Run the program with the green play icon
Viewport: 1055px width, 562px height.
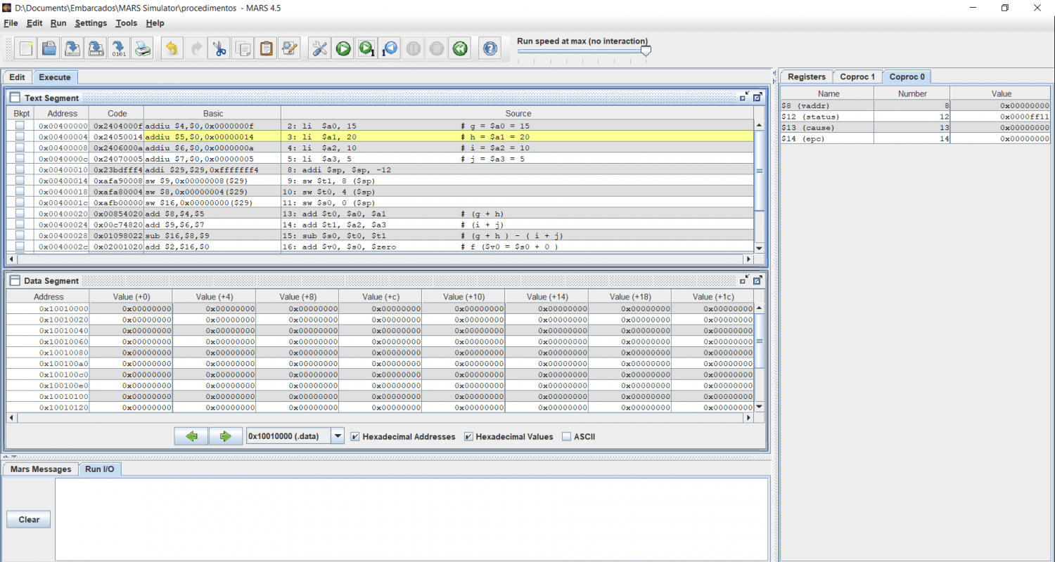pos(343,48)
